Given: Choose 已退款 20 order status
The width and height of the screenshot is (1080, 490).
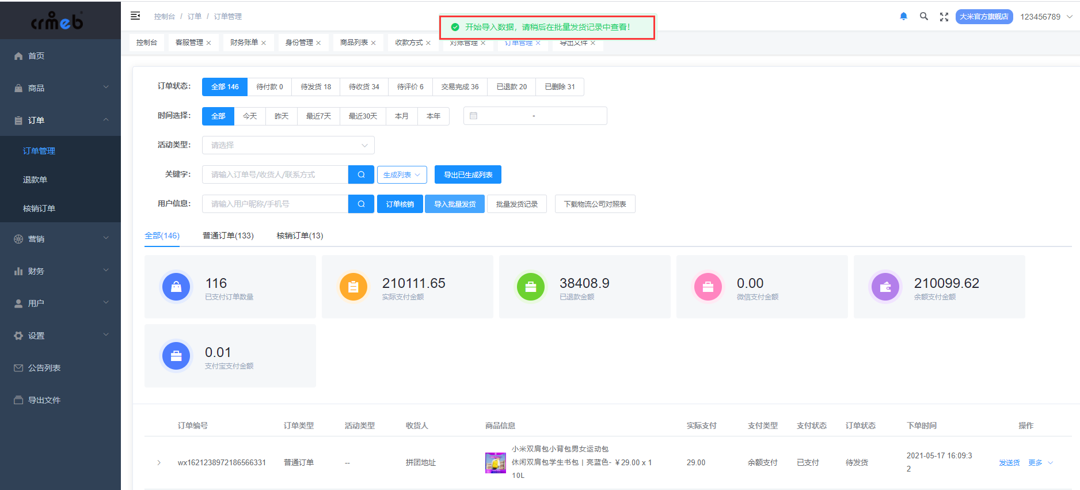Looking at the screenshot, I should coord(511,87).
